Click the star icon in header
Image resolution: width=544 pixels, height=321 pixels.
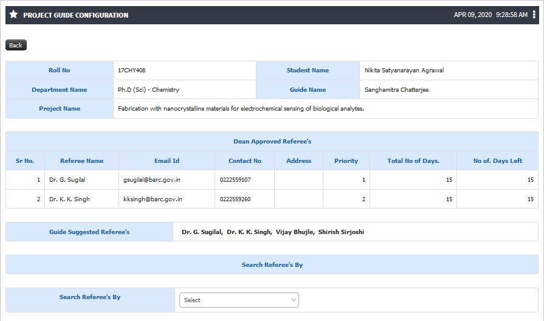(13, 15)
